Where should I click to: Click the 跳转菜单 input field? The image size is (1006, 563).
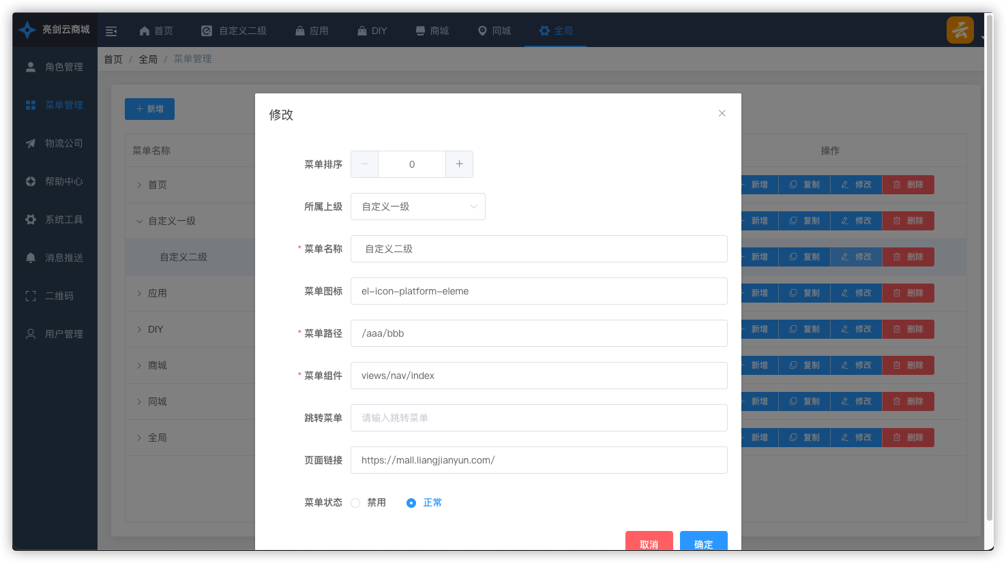pyautogui.click(x=539, y=418)
